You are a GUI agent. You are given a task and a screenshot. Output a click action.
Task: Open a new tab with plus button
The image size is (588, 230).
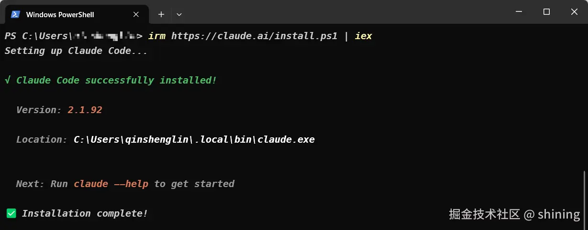(161, 14)
